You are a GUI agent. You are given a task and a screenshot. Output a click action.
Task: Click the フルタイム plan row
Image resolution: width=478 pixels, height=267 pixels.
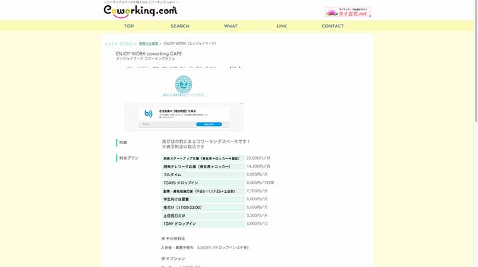[x=203, y=175]
